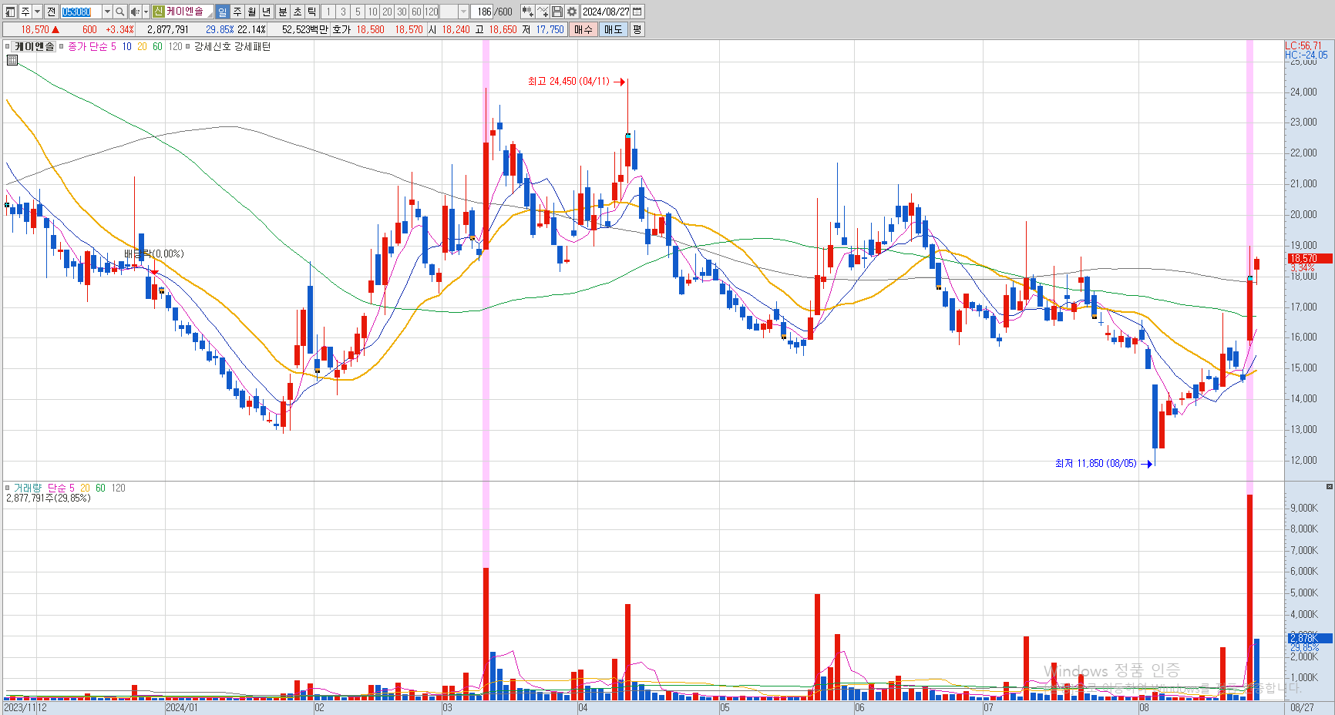The width and height of the screenshot is (1335, 715).
Task: Choose interval preset 1
Action: tap(328, 12)
